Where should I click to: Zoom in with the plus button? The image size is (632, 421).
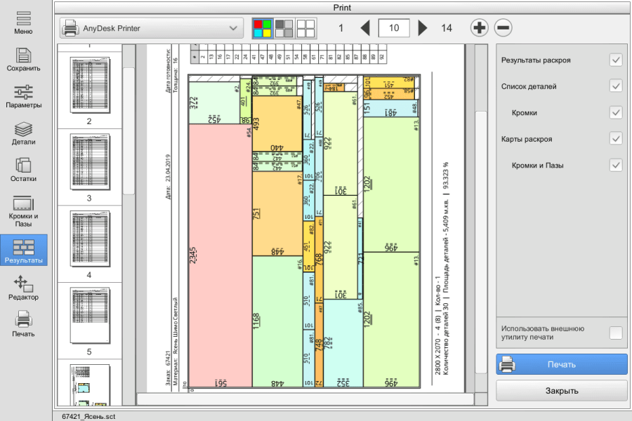click(x=479, y=28)
